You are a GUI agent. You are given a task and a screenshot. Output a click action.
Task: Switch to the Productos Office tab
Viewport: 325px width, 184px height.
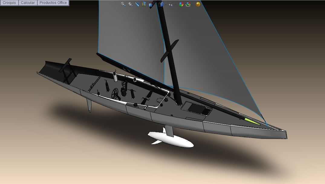[x=53, y=2]
